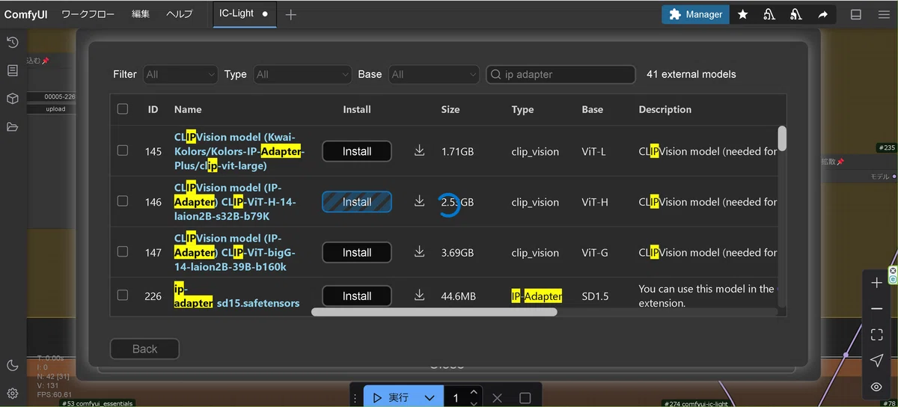Click the download icon for model 147
This screenshot has width=898, height=407.
(419, 252)
